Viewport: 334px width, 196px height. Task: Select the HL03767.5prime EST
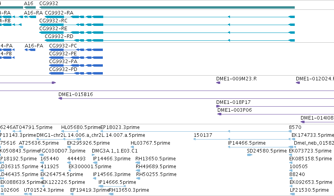coord(132,147)
